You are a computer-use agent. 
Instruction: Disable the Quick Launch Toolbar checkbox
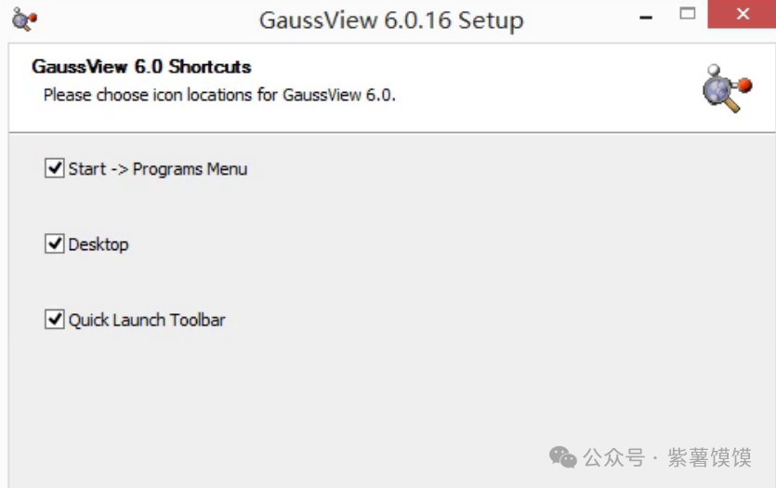(x=55, y=319)
